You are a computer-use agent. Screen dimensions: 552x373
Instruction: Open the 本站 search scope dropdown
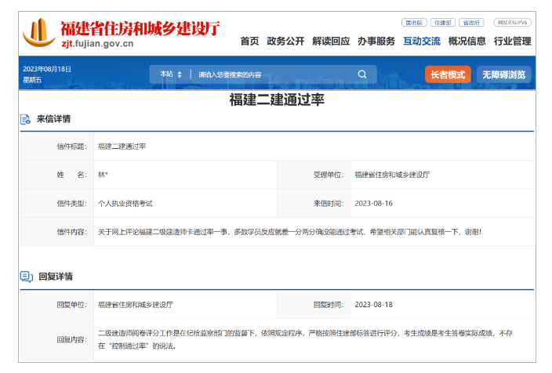pos(171,74)
